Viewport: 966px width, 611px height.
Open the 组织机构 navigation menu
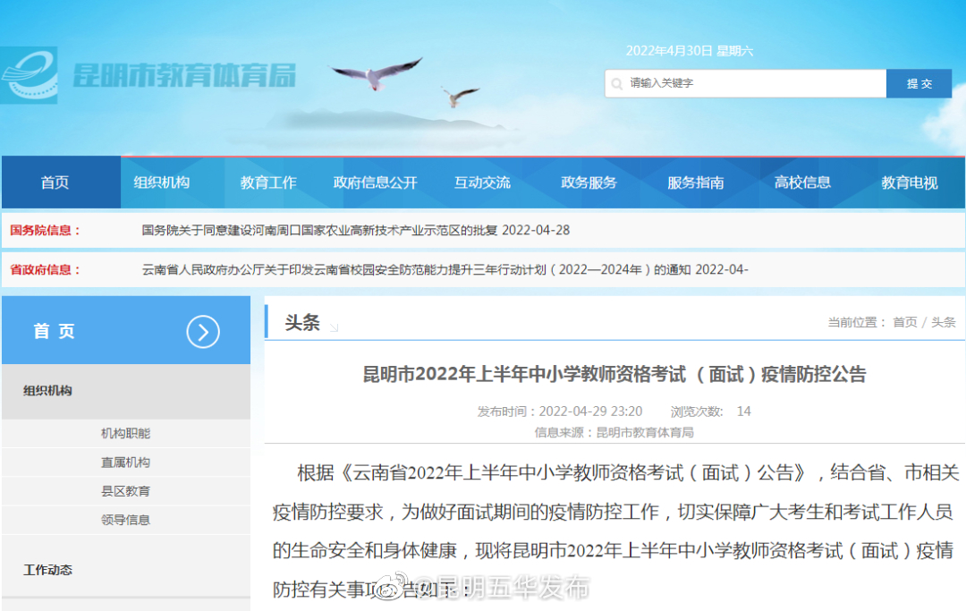(162, 182)
